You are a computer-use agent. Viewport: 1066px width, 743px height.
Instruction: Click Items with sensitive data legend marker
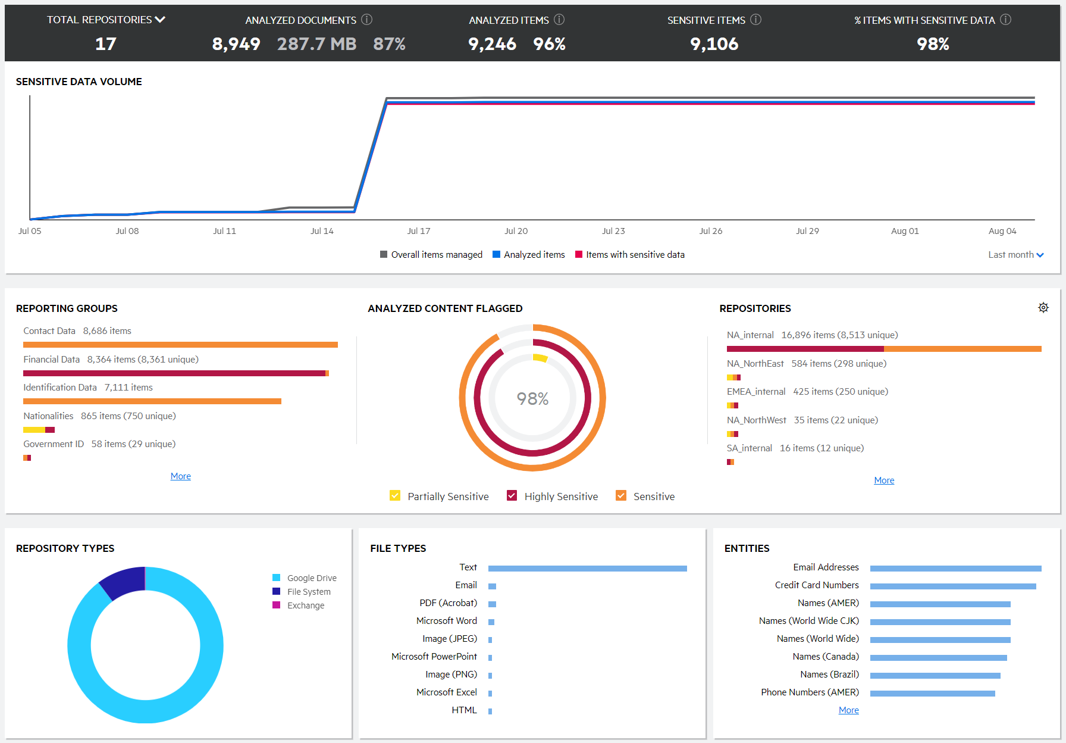(x=579, y=255)
